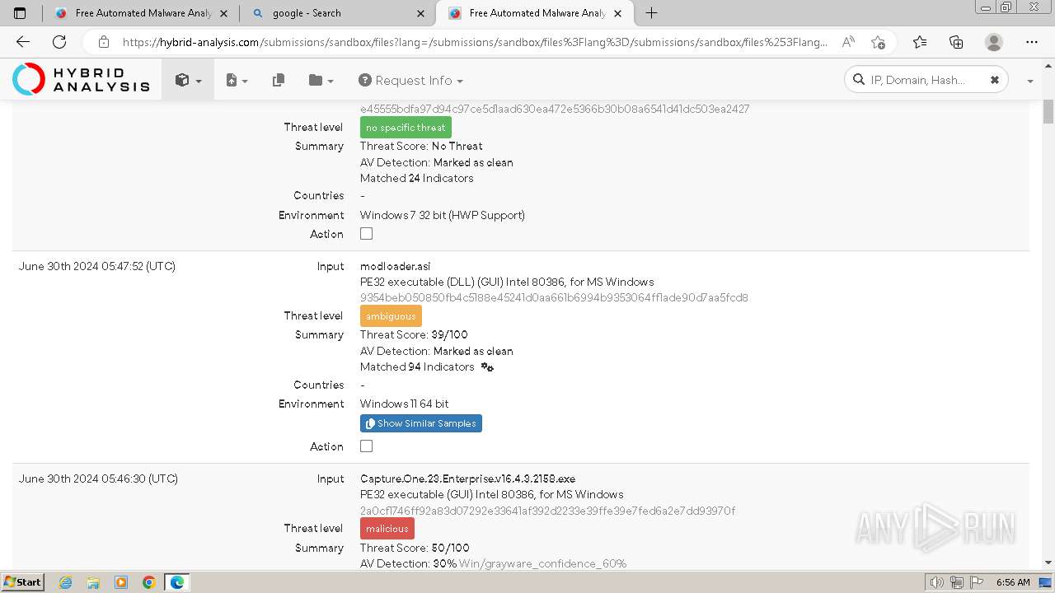Open the file upload dropdown in navbar
Viewport: 1055px width, 593px height.
click(x=237, y=80)
